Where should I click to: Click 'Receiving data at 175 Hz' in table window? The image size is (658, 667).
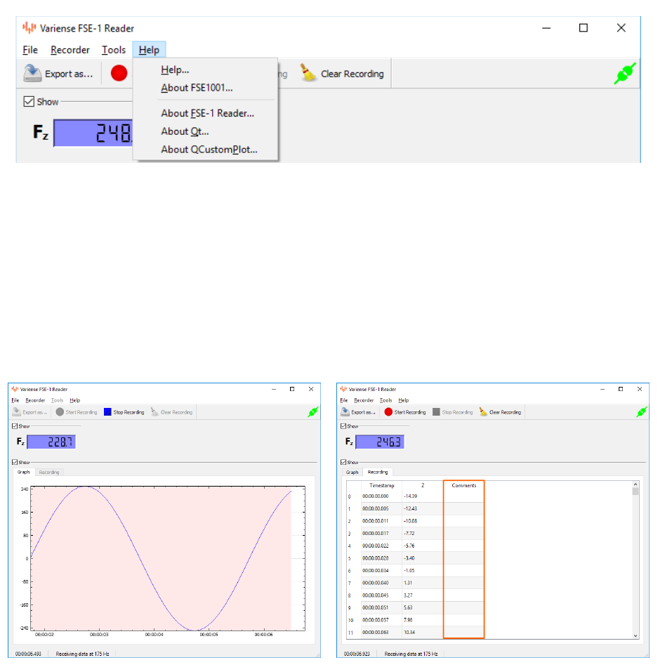(x=412, y=654)
